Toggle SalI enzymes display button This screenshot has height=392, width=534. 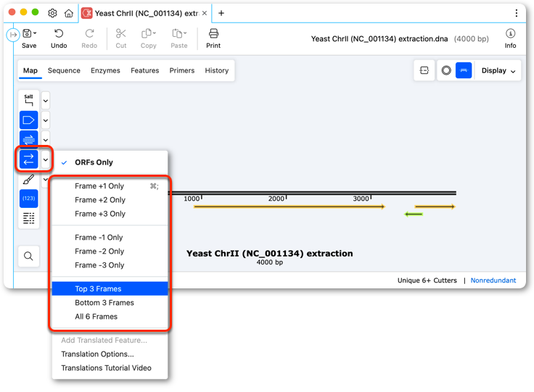(28, 100)
